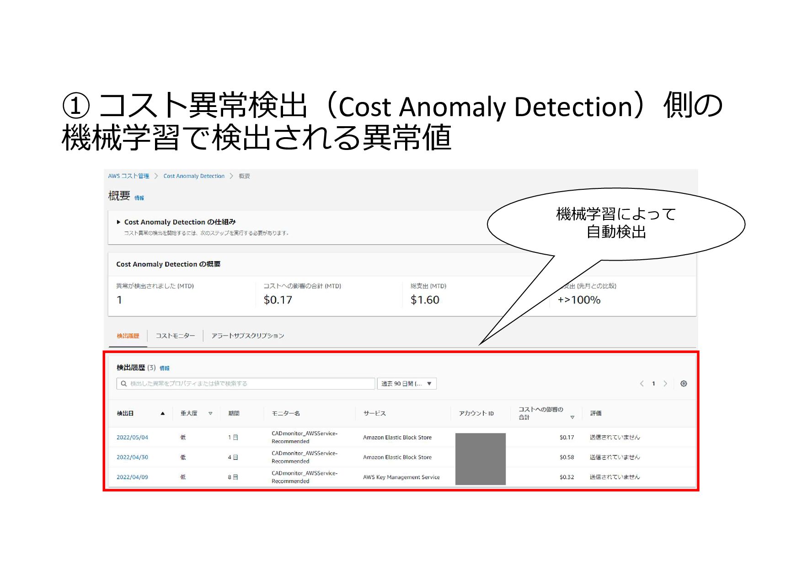
Task: Select page number 1 in pagination
Action: point(653,384)
